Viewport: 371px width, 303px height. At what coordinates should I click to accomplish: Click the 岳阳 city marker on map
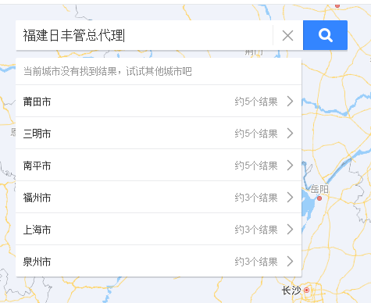tap(319, 198)
